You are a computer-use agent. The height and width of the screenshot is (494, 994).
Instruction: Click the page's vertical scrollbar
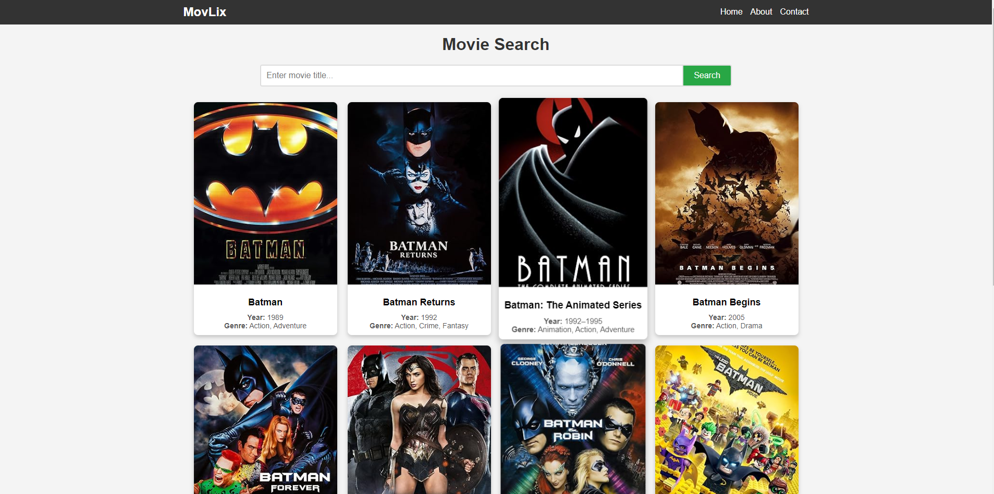(992, 156)
